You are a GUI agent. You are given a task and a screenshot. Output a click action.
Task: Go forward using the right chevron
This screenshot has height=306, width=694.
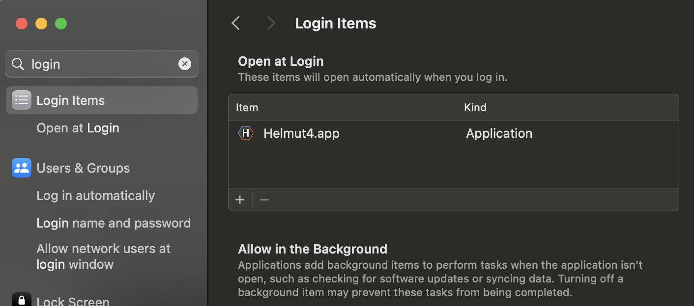point(271,23)
